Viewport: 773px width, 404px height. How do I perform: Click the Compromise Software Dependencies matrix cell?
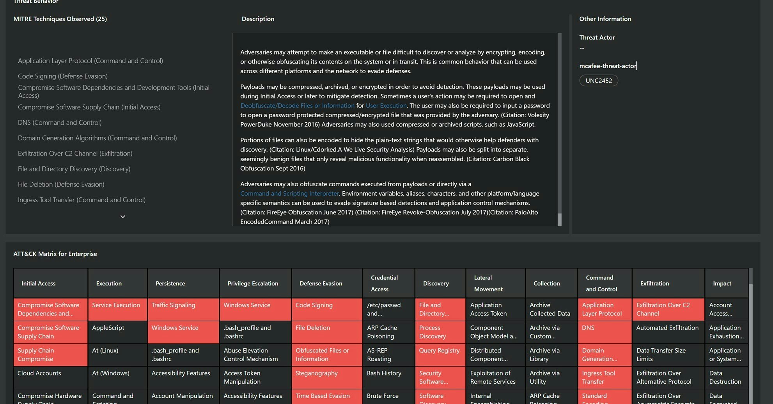(x=51, y=309)
